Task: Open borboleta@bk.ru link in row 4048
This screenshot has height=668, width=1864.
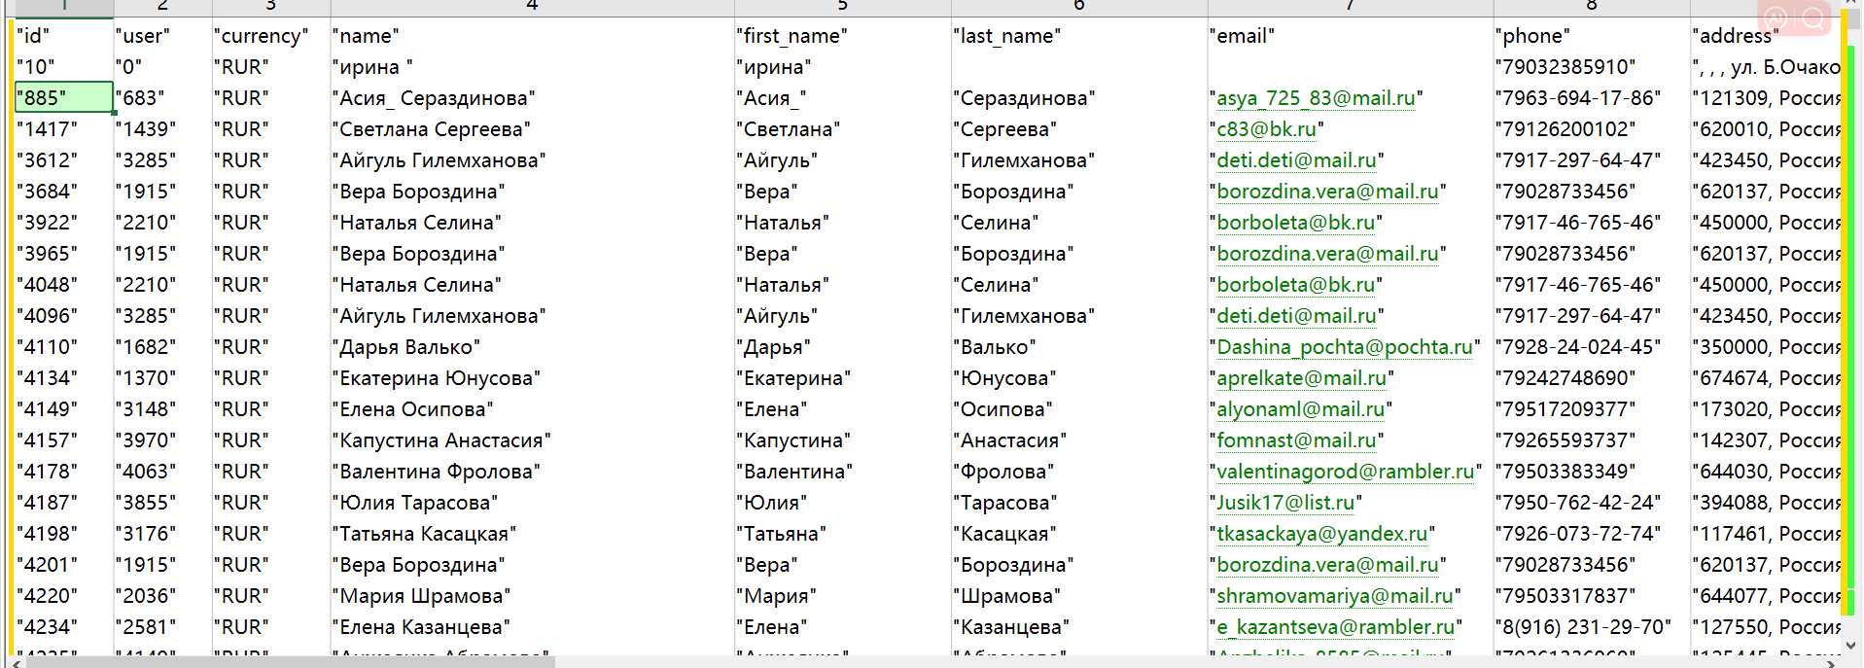Action: [1295, 285]
